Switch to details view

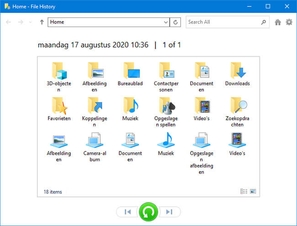[244, 191]
